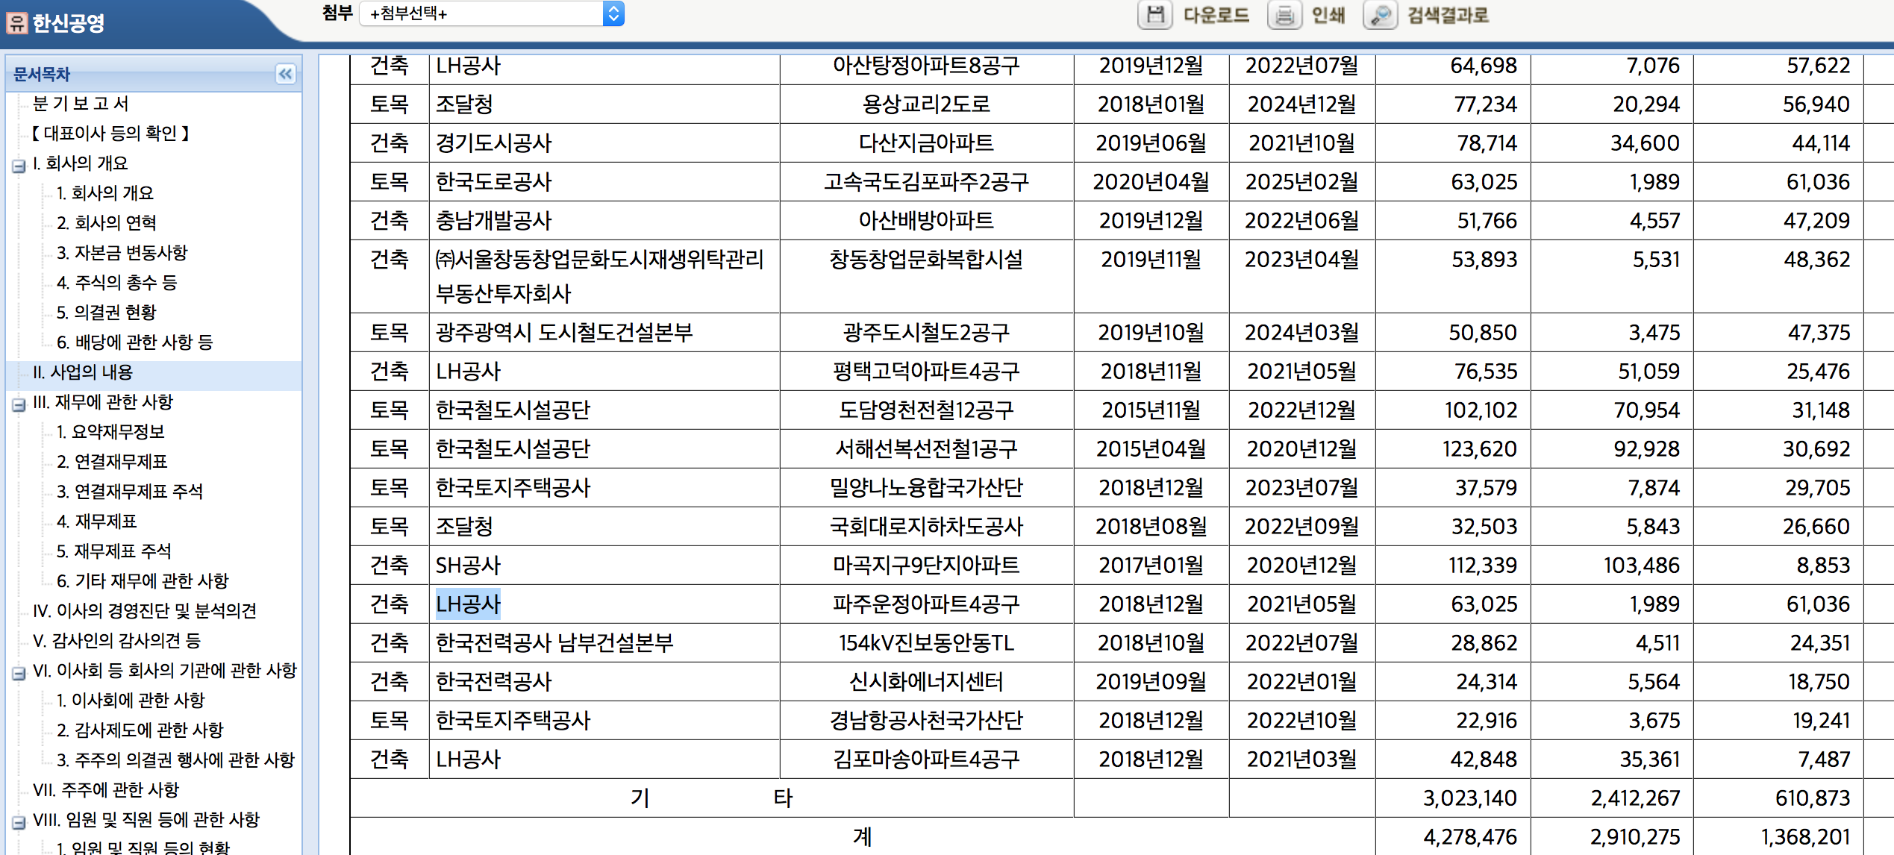This screenshot has width=1894, height=855.
Task: Click 서해선복선전철1공구 cell
Action: tap(926, 449)
